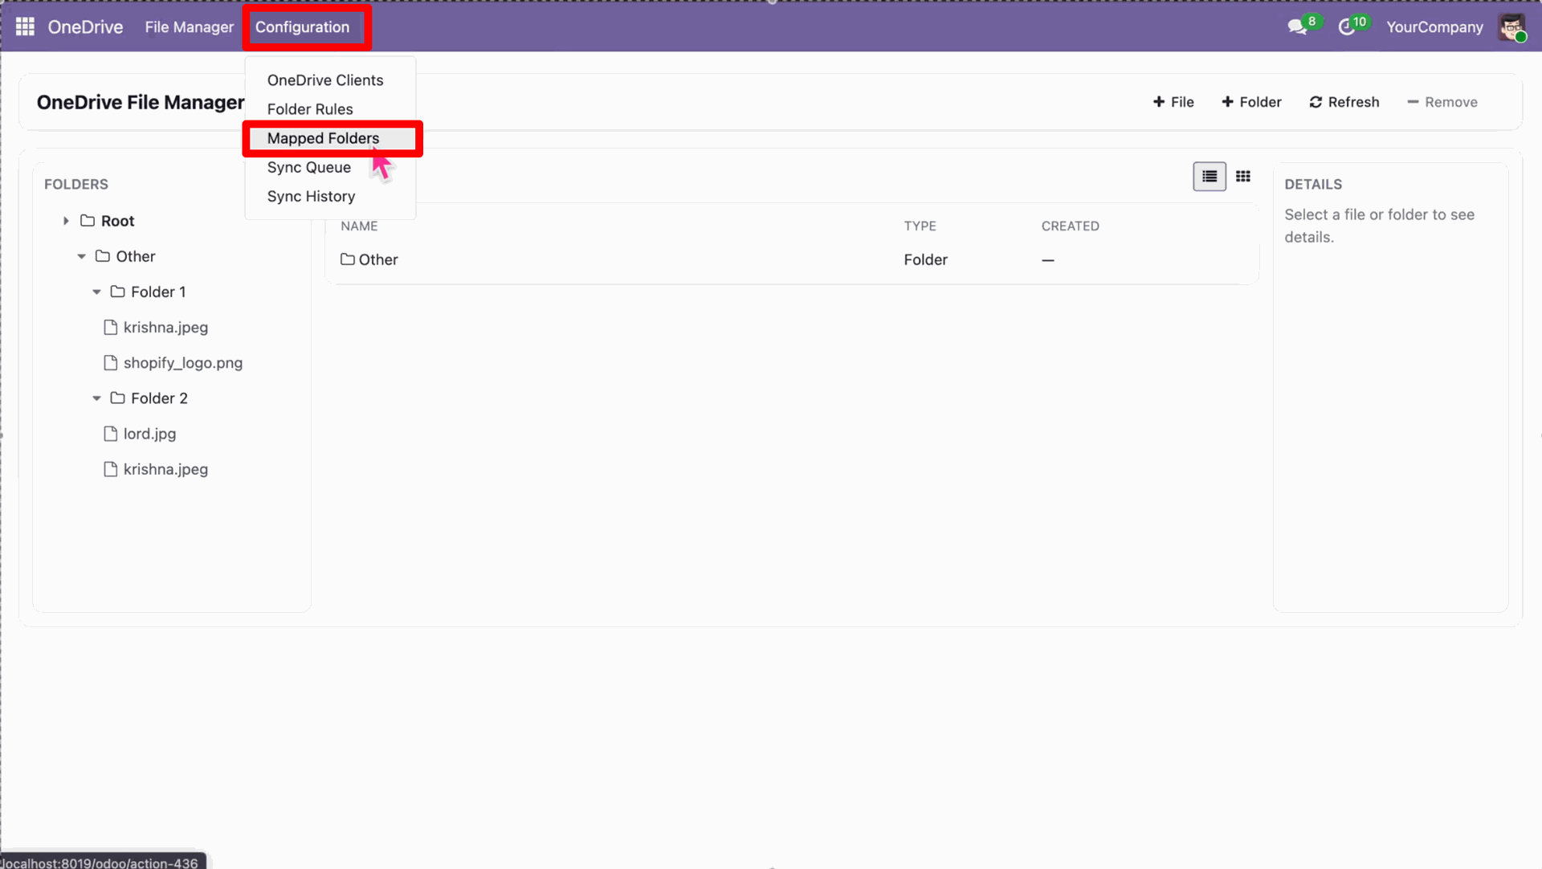This screenshot has height=869, width=1542.
Task: Click the Folder 1 folder icon
Action: click(x=117, y=292)
